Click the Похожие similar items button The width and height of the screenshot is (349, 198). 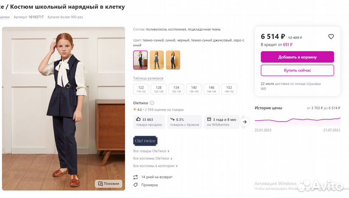click(109, 184)
